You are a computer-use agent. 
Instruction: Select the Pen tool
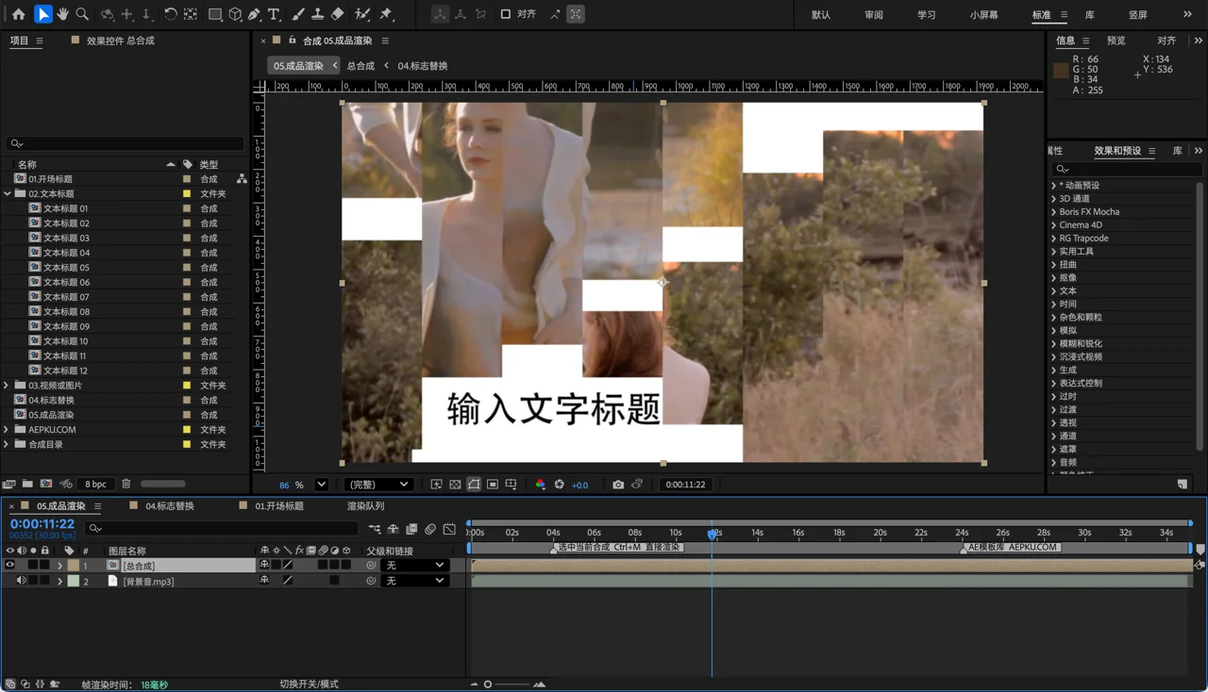[x=255, y=14]
